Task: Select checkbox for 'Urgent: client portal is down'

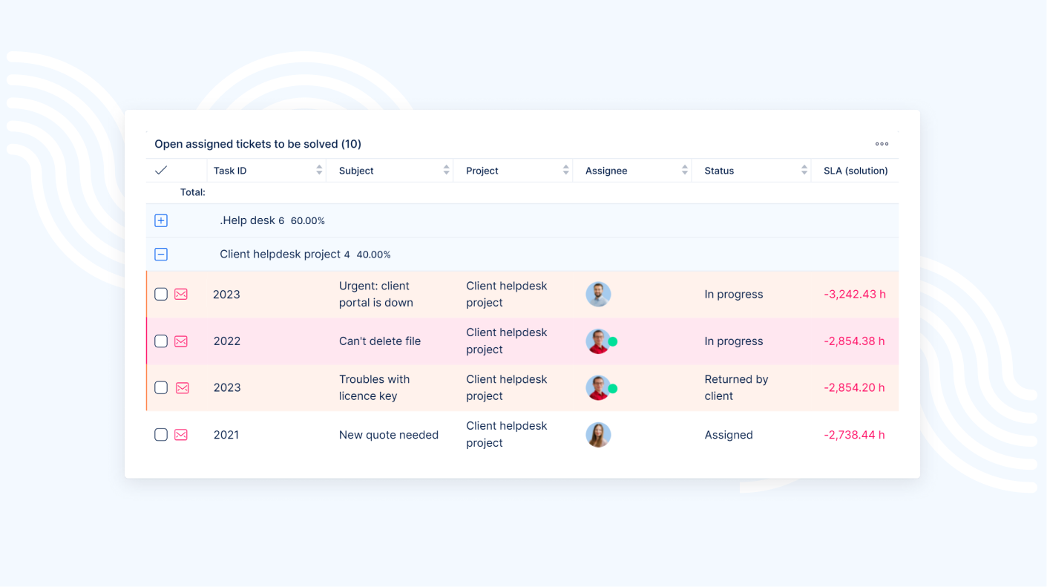Action: coord(161,295)
